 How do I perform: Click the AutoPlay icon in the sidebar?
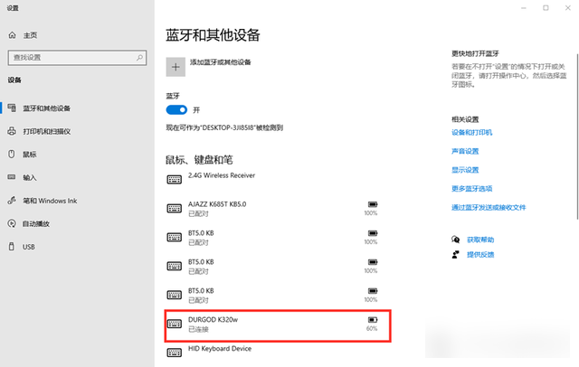click(12, 223)
